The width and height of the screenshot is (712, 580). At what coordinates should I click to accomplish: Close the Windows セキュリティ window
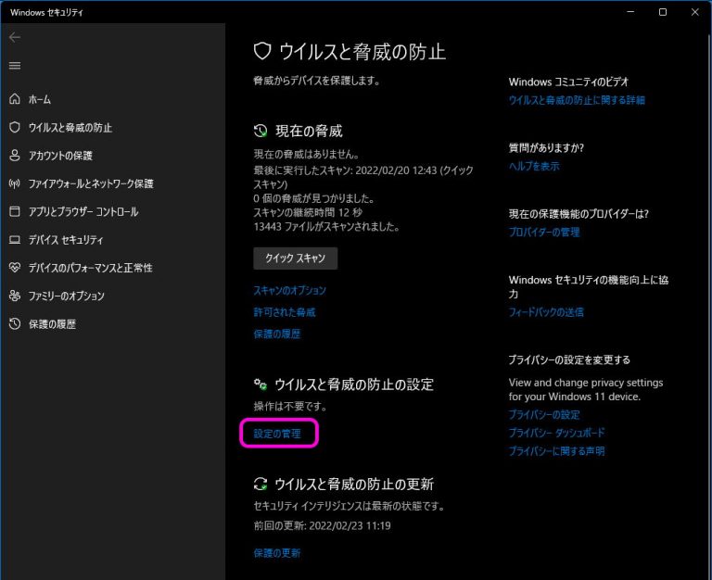694,12
